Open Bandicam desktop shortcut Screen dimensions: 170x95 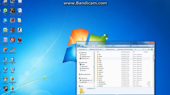(x=20, y=40)
